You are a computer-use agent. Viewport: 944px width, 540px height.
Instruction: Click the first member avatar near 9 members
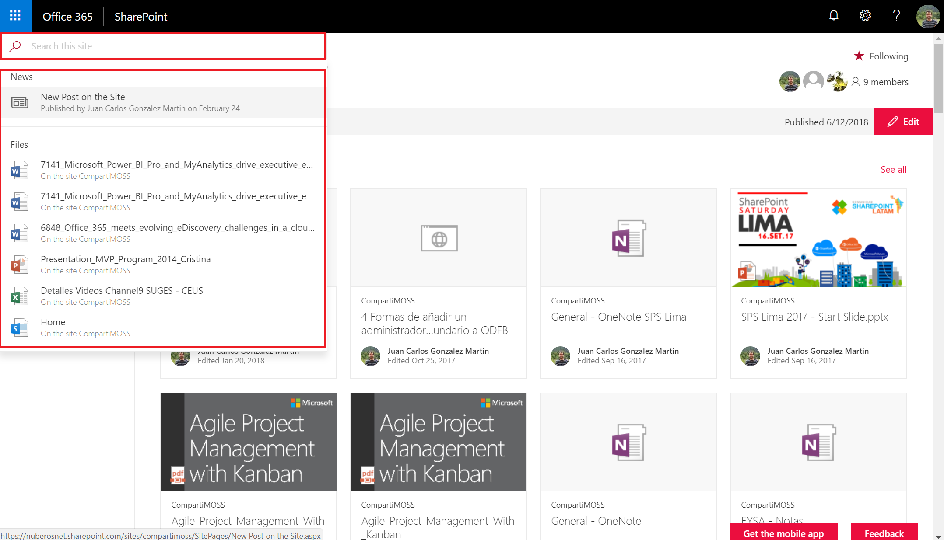click(790, 81)
